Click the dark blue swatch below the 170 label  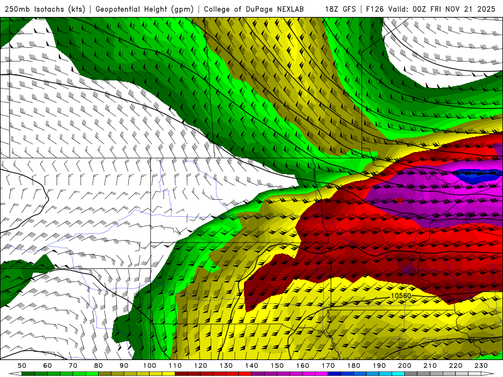point(334,374)
